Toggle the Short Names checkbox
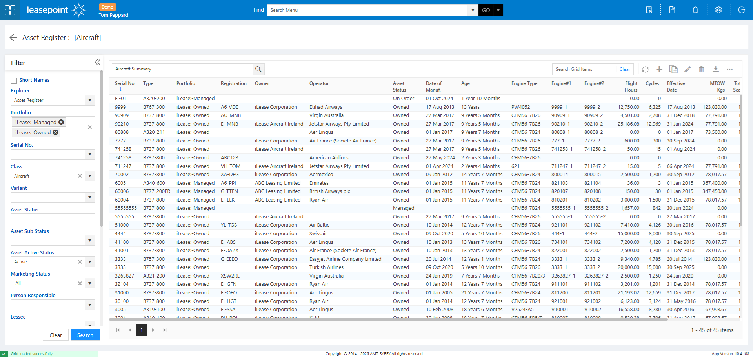The width and height of the screenshot is (753, 357). (x=14, y=80)
